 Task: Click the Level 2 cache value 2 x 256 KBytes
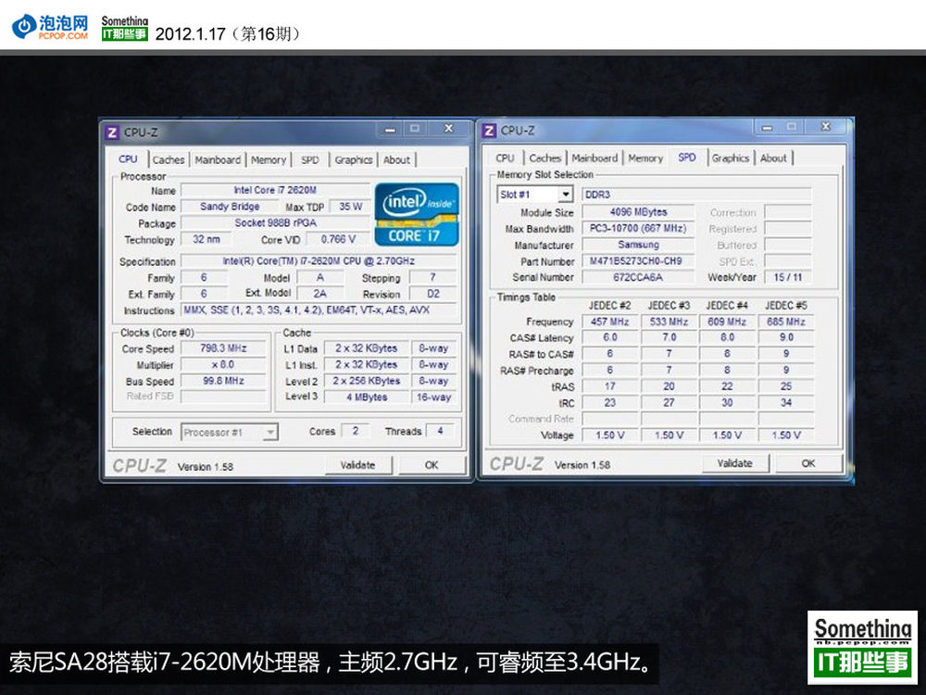click(x=366, y=381)
